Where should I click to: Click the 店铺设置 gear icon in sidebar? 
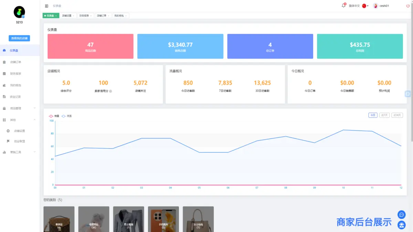click(x=8, y=131)
